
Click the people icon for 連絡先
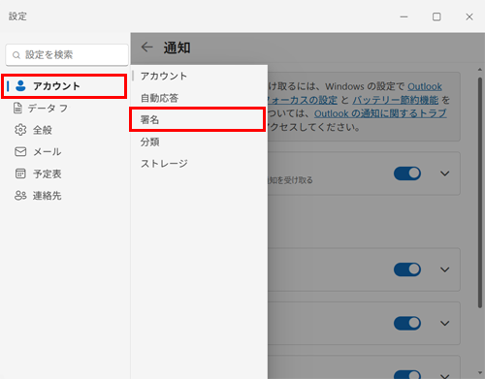pos(20,195)
